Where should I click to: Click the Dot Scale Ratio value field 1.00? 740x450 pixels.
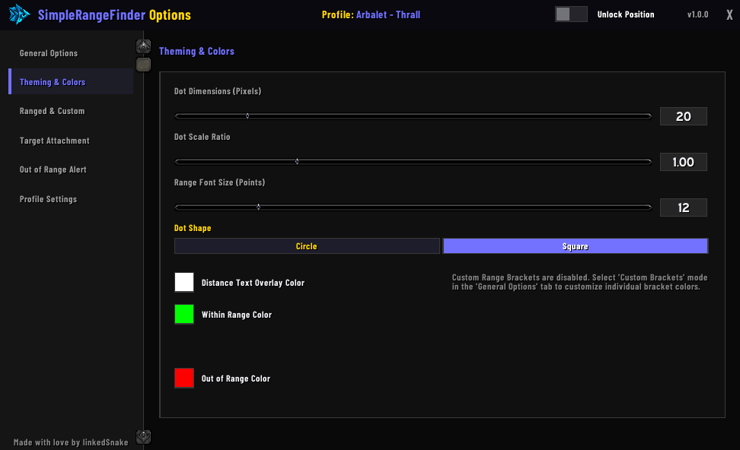point(684,162)
